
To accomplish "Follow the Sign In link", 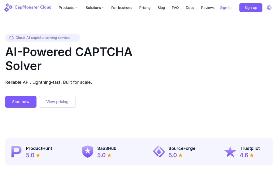I will pos(226,8).
